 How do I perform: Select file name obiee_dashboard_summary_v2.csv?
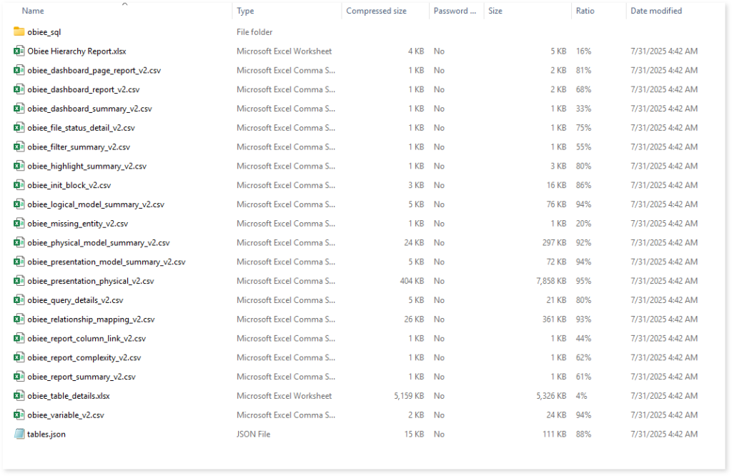coord(89,109)
